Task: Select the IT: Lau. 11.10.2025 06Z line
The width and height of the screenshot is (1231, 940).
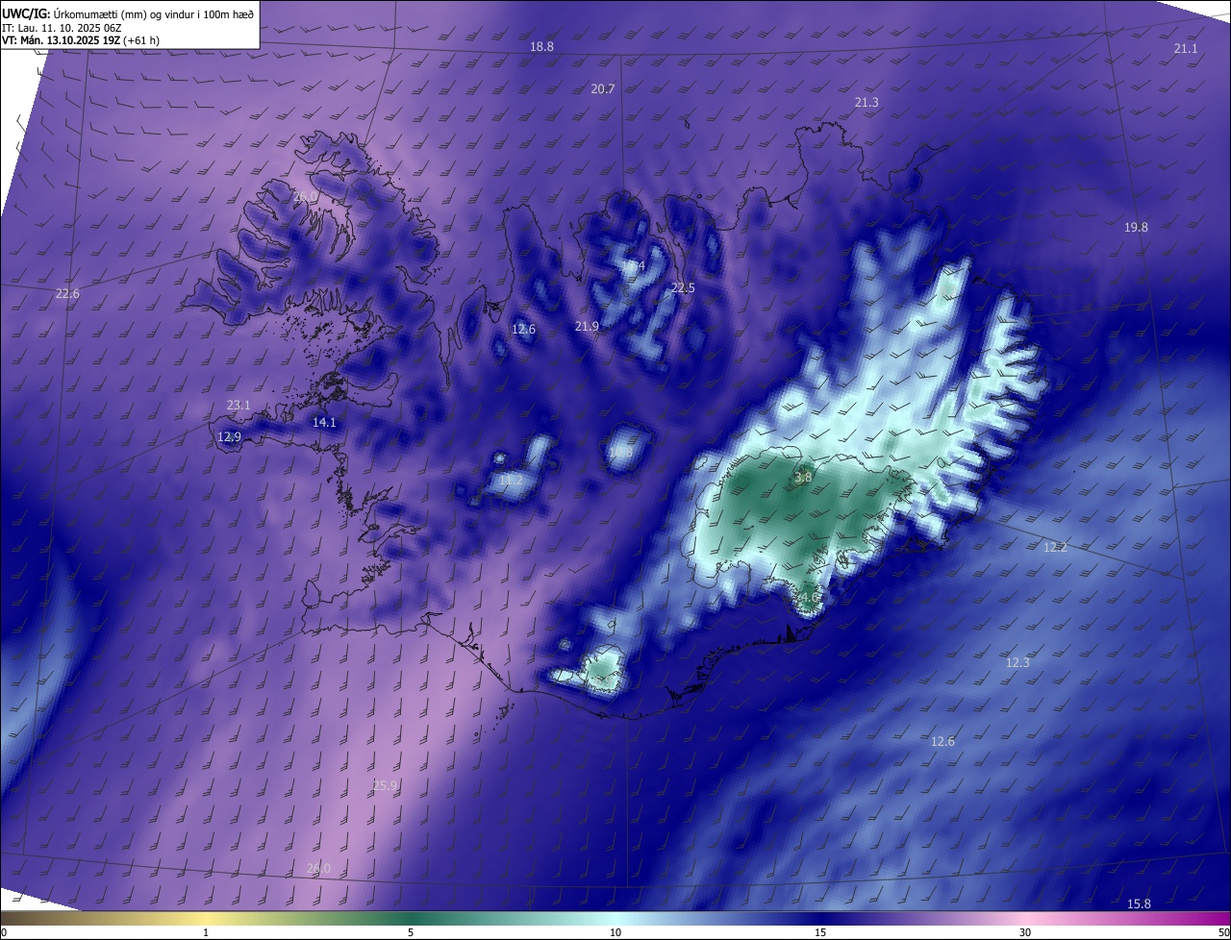Action: [62, 28]
